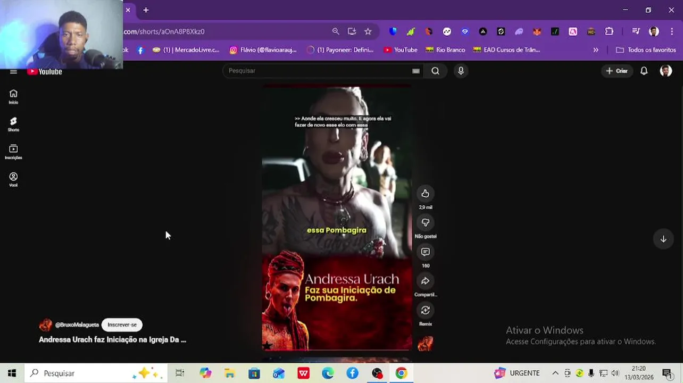The height and width of the screenshot is (383, 683).
Task: Share the Short with Compartilhar icon
Action: tap(425, 281)
